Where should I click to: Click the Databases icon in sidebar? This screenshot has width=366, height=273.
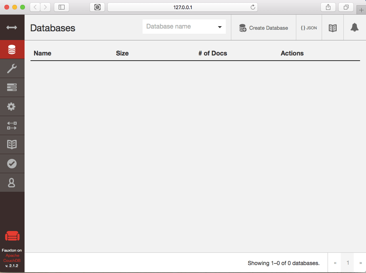tap(12, 50)
